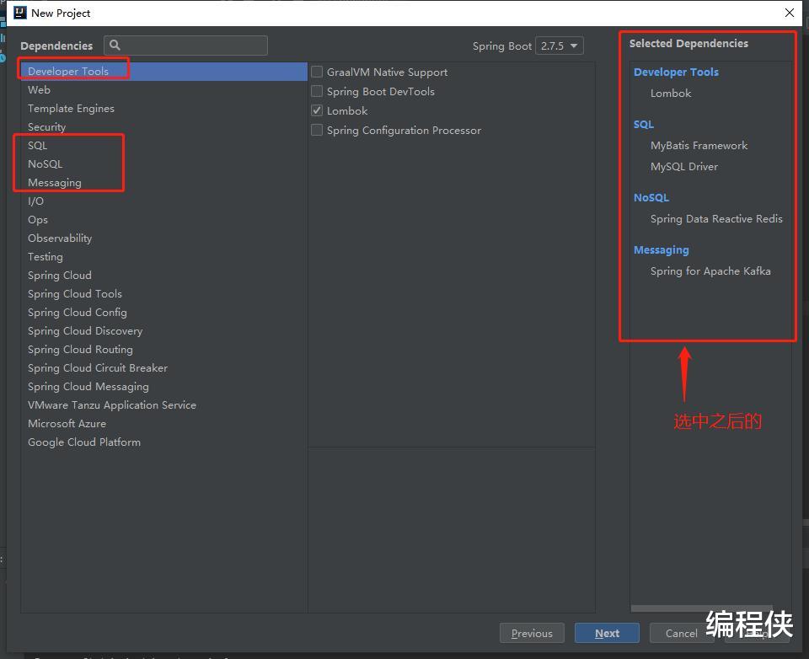809x659 pixels.
Task: Select Developer Tools category
Action: click(x=164, y=72)
